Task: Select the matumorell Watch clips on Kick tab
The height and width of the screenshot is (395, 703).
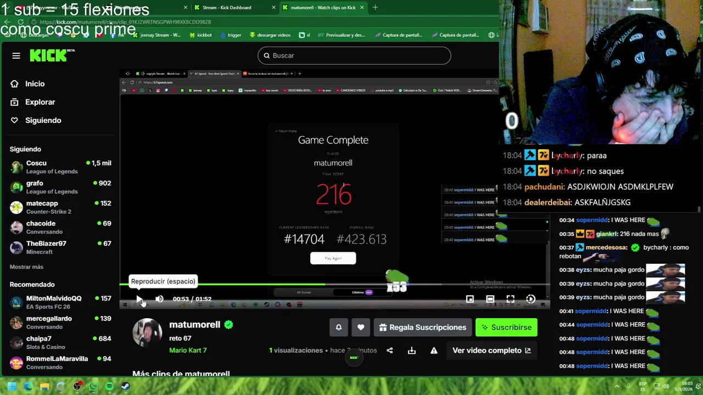Action: click(x=323, y=8)
